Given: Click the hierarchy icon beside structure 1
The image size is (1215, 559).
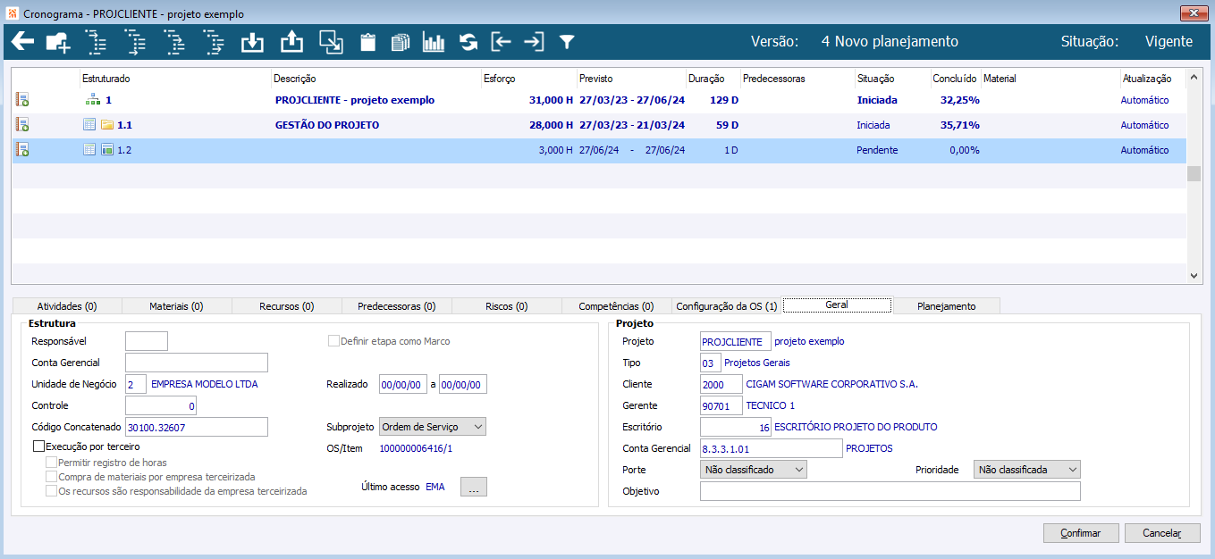Looking at the screenshot, I should pos(92,100).
